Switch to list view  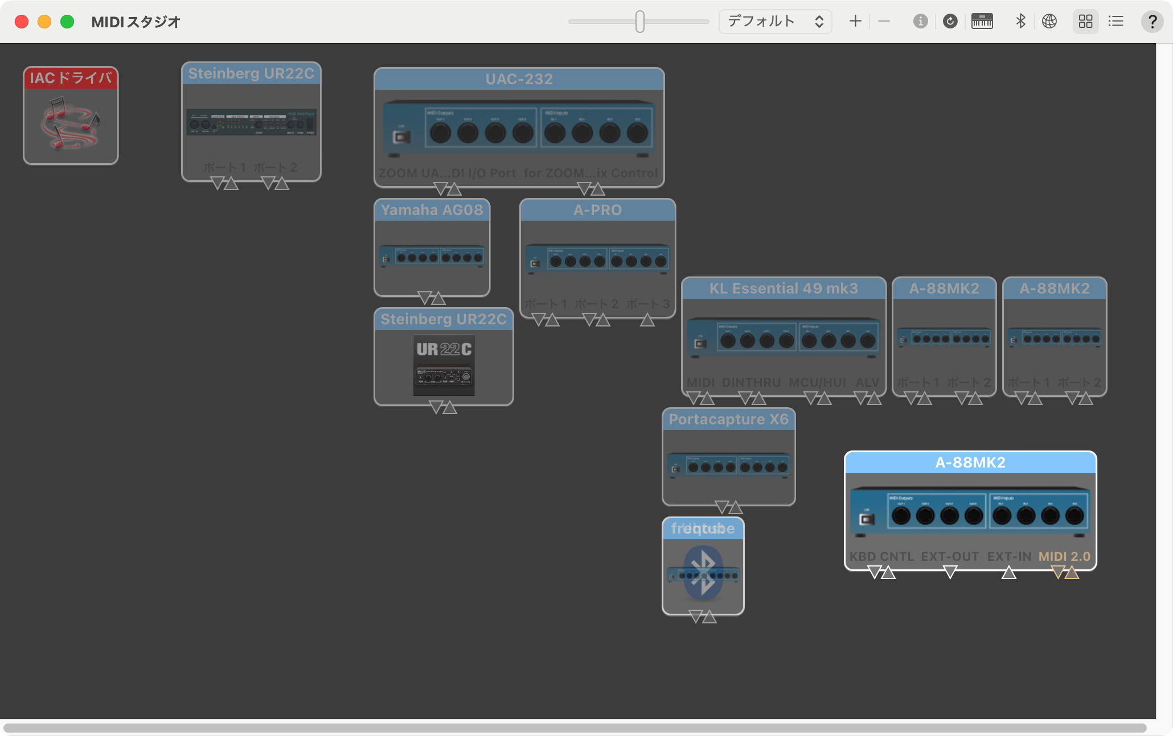[1116, 22]
